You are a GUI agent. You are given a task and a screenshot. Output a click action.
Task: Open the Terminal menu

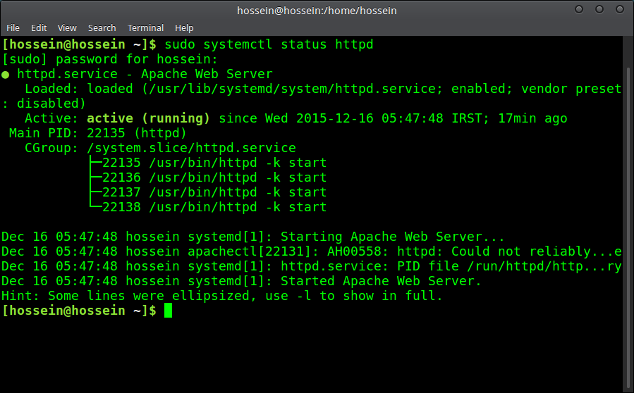click(x=145, y=28)
